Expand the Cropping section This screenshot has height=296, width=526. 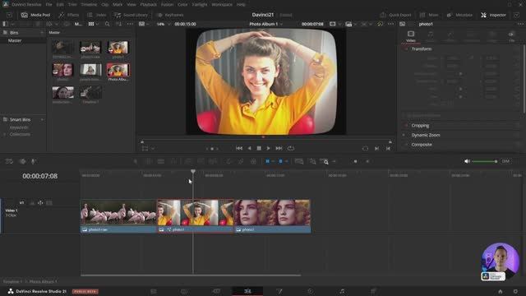click(x=420, y=126)
